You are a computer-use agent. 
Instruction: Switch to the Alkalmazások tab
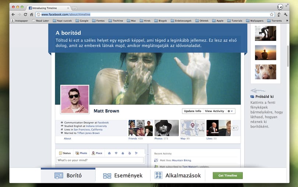coord(178,175)
